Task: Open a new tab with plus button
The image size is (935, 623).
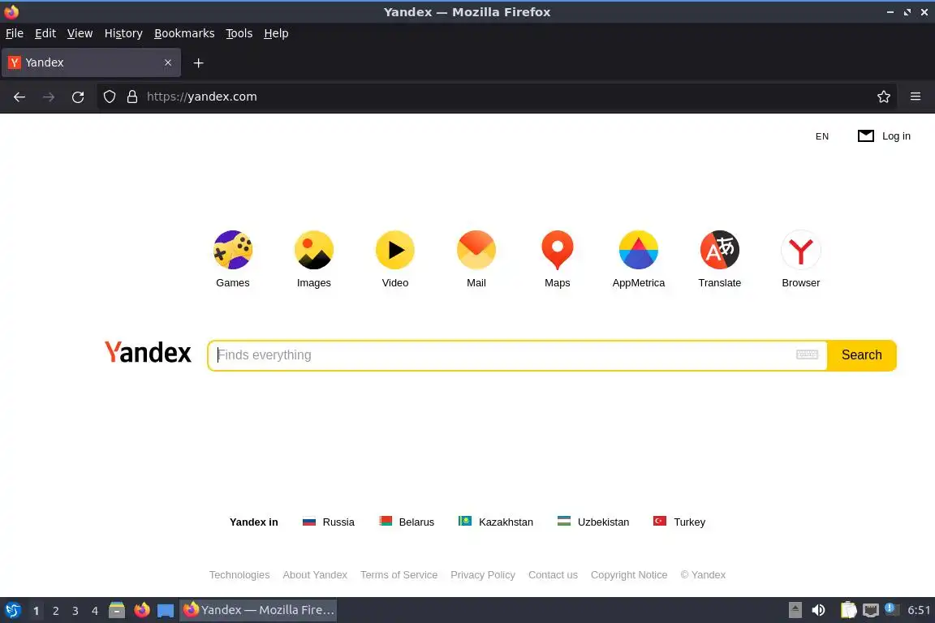Action: point(199,62)
